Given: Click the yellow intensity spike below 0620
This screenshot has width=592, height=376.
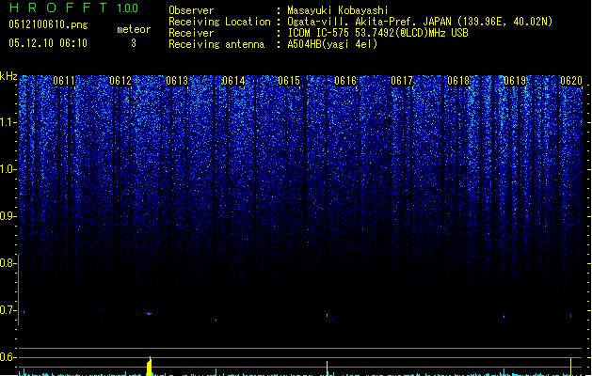Looking at the screenshot, I should (571, 367).
